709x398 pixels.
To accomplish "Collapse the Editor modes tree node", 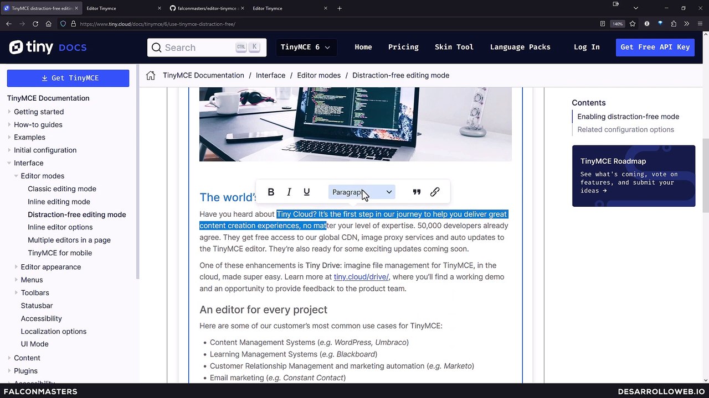I will (x=16, y=176).
